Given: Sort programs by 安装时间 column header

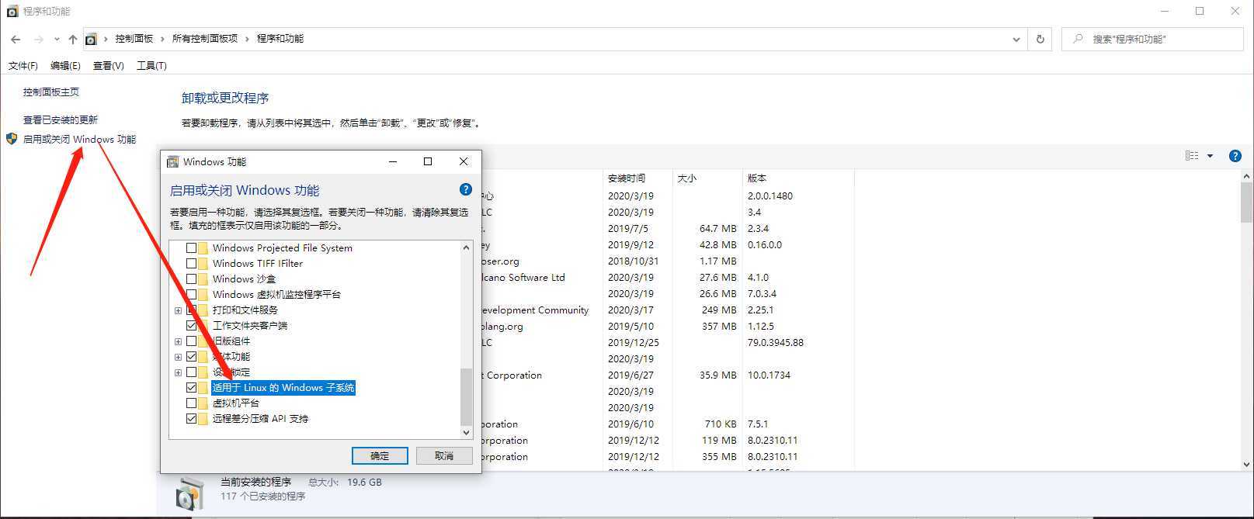Looking at the screenshot, I should click(x=637, y=178).
